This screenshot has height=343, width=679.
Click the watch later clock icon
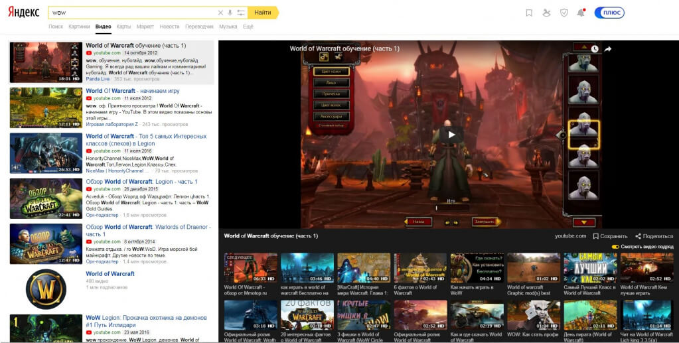tap(595, 49)
